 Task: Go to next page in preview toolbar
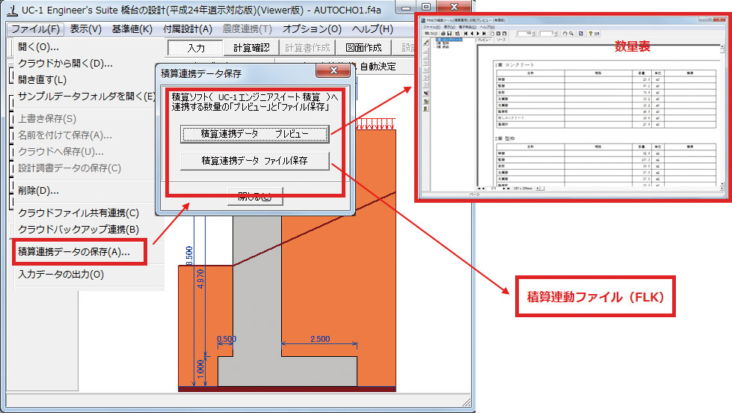pos(478,34)
